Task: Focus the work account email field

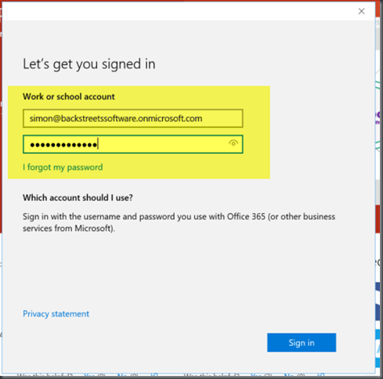Action: pyautogui.click(x=133, y=118)
